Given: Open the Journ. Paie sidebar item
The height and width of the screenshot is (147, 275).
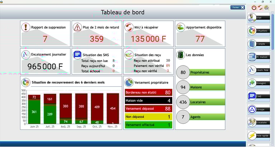Looking at the screenshot, I should pos(259,70).
